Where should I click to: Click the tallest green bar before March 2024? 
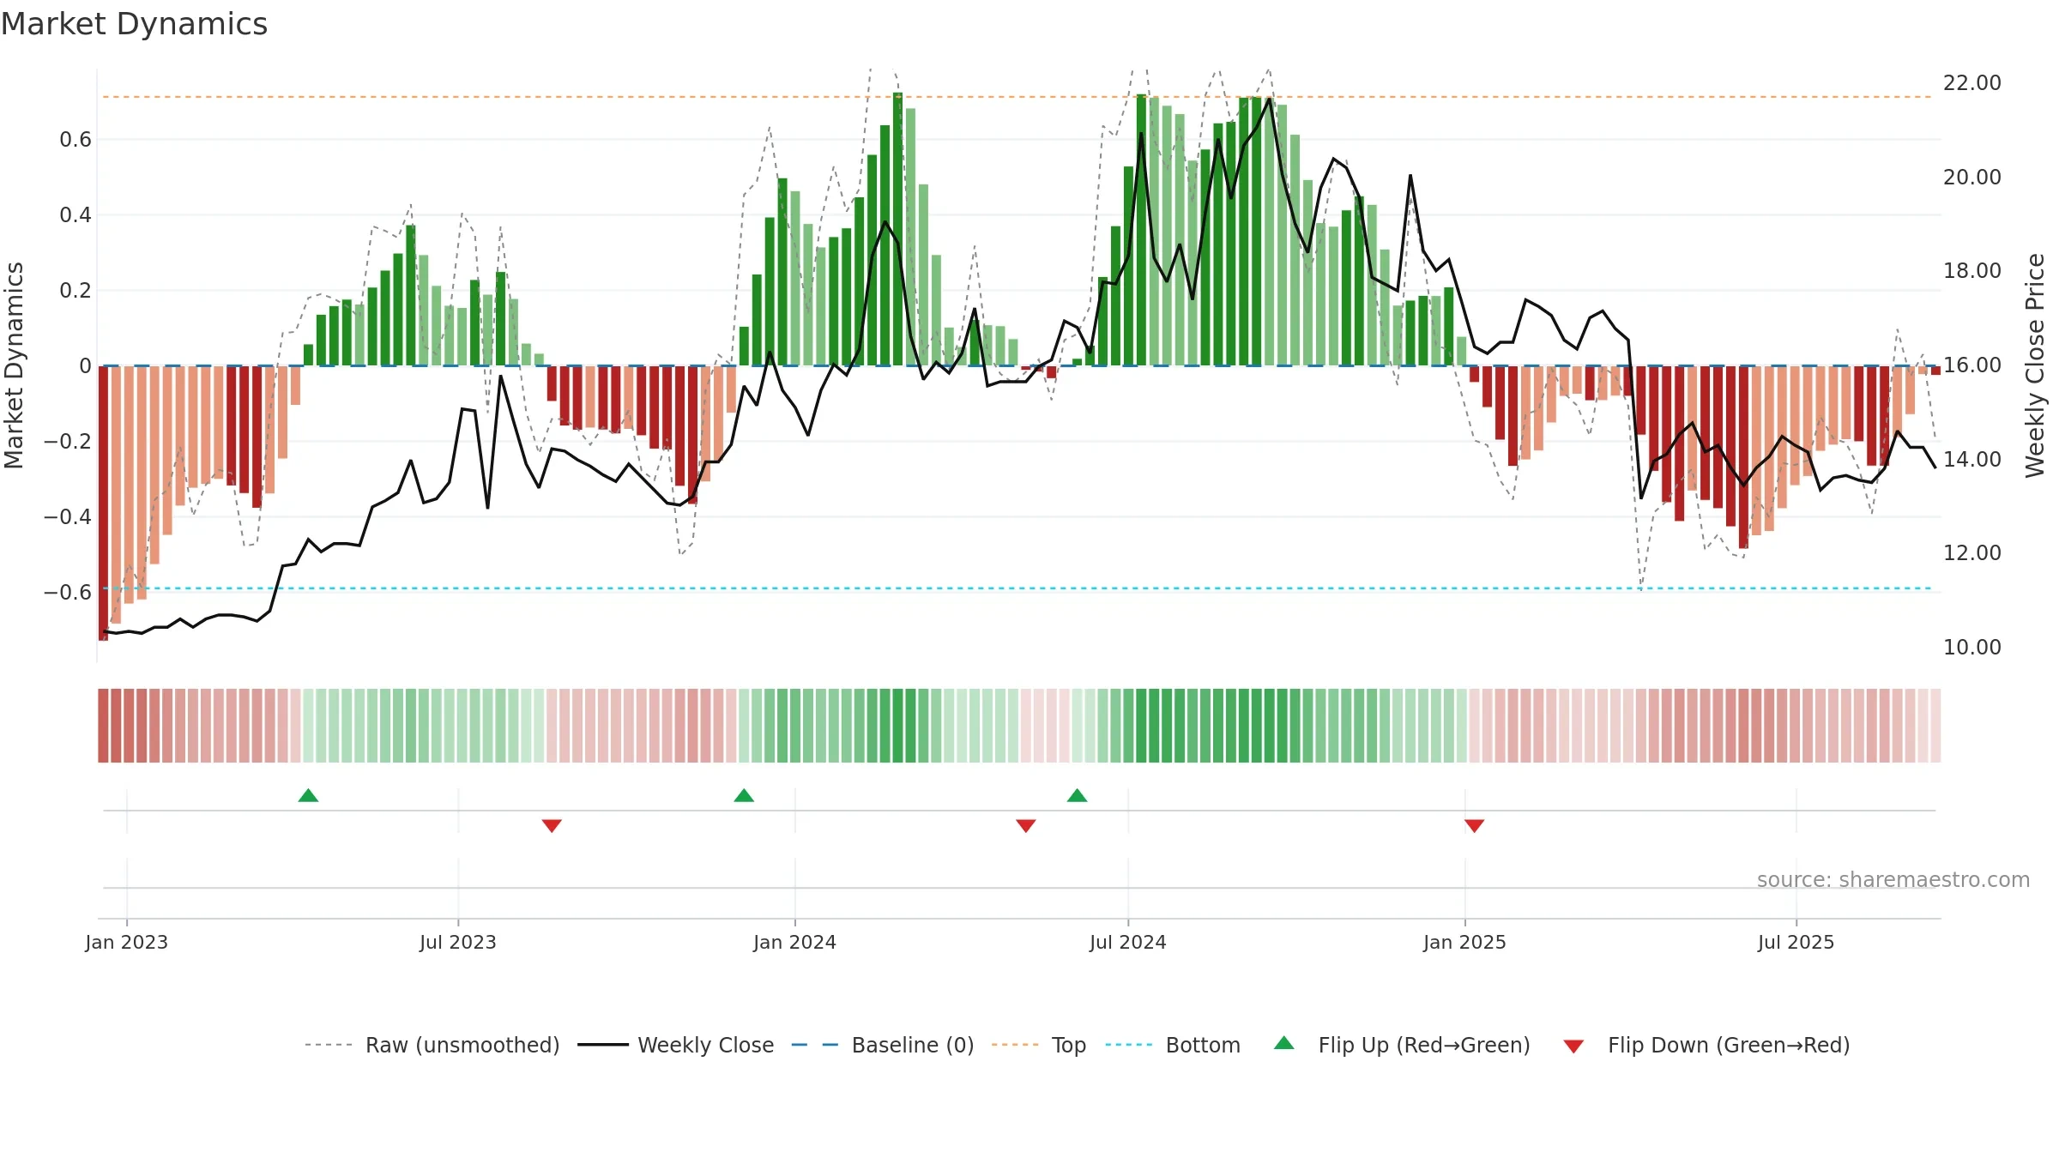[897, 229]
